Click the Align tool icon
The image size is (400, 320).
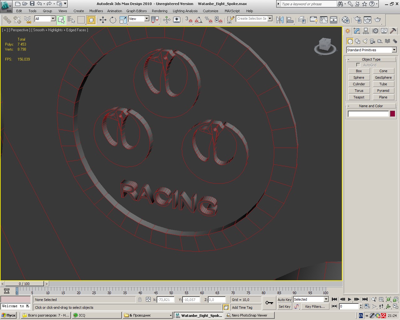tap(290, 20)
